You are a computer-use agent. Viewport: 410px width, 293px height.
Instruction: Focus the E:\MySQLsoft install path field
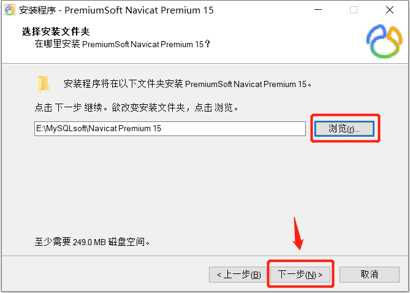(x=170, y=129)
